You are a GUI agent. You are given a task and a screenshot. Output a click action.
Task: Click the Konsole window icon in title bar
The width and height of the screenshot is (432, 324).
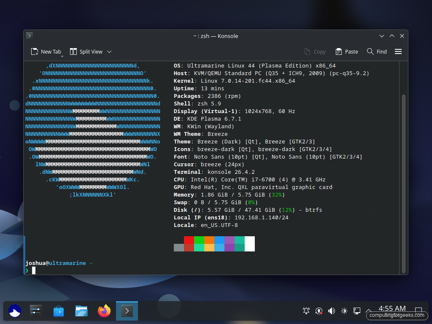pos(30,36)
